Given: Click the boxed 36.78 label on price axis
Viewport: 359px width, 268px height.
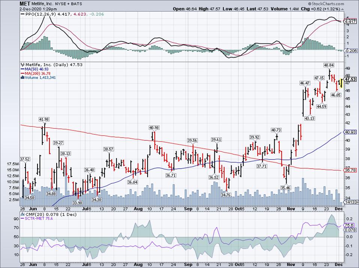Looking at the screenshot, I should click(x=350, y=170).
